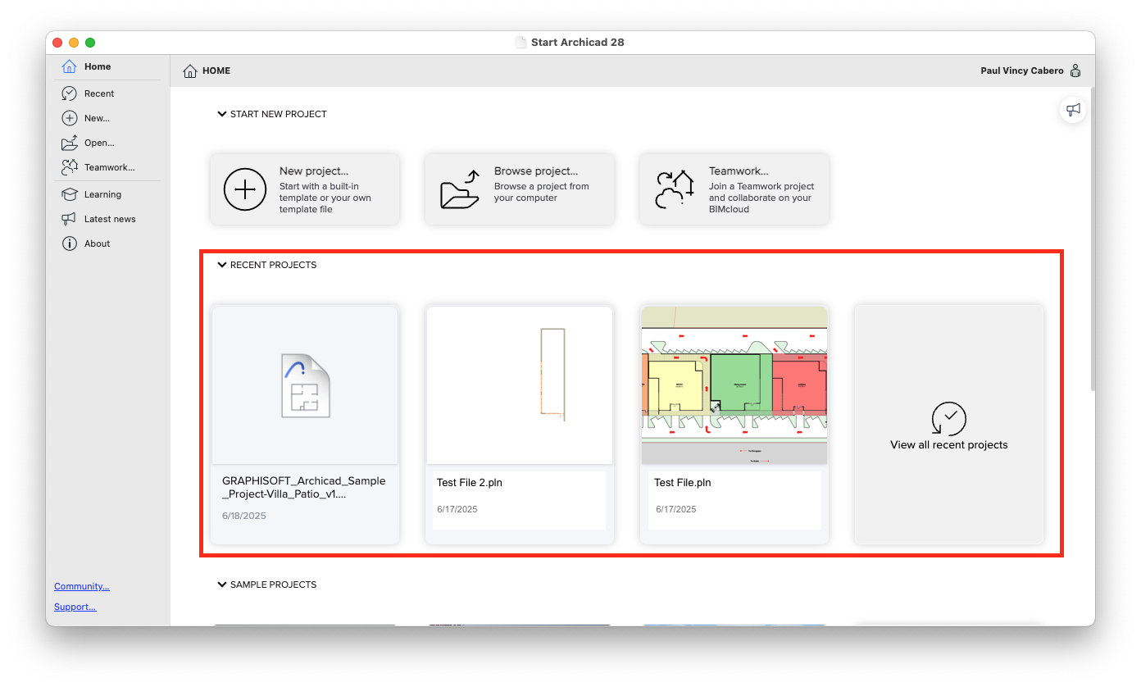Viewport: 1141px width, 687px height.
Task: Click the Paul Vincy Cabero account name
Action: [x=1022, y=71]
